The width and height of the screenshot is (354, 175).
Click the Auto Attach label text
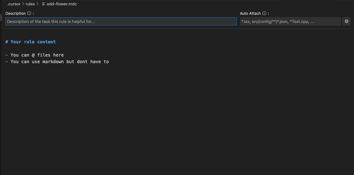[x=250, y=13]
